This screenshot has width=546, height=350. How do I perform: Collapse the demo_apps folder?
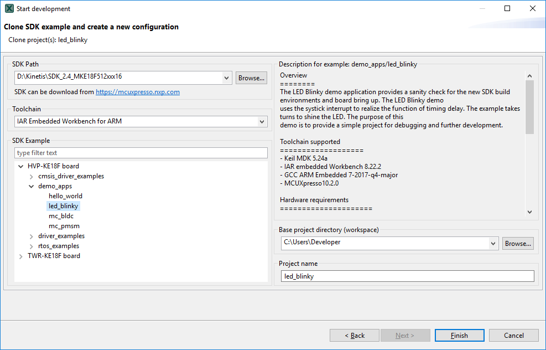(32, 186)
